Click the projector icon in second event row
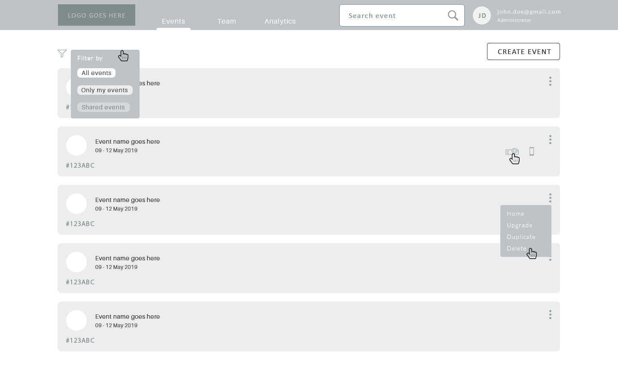 point(511,151)
